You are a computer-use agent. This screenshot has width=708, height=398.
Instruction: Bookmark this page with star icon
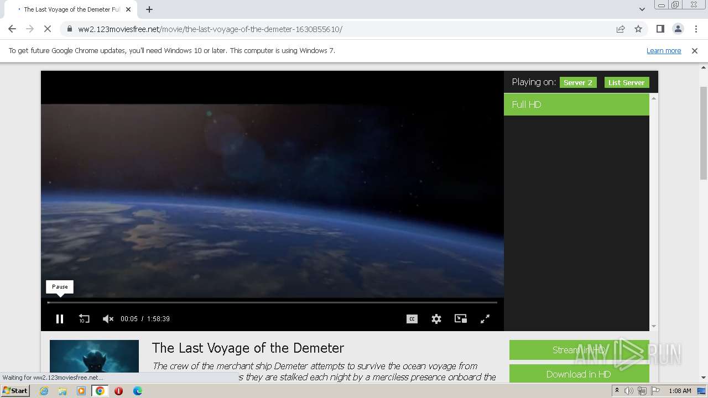pos(638,29)
